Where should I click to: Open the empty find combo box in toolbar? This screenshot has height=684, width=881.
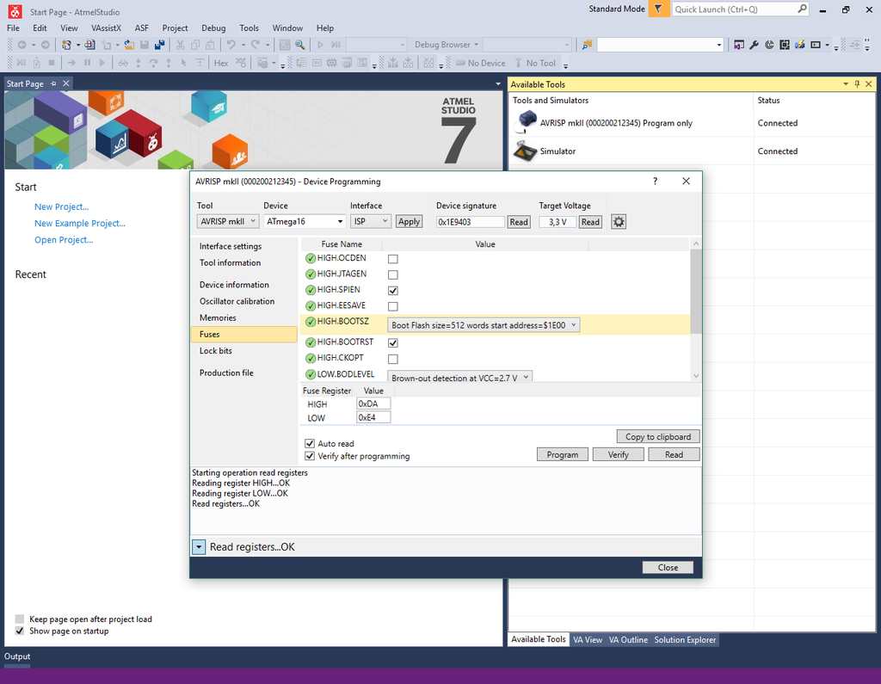tap(660, 45)
